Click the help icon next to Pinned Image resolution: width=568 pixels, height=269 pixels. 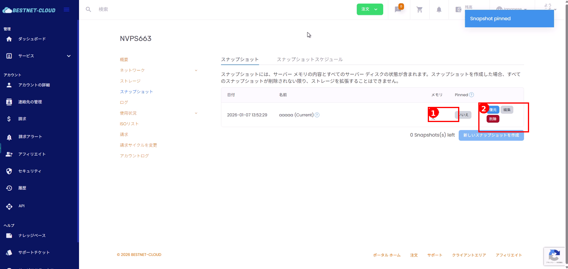pyautogui.click(x=471, y=95)
